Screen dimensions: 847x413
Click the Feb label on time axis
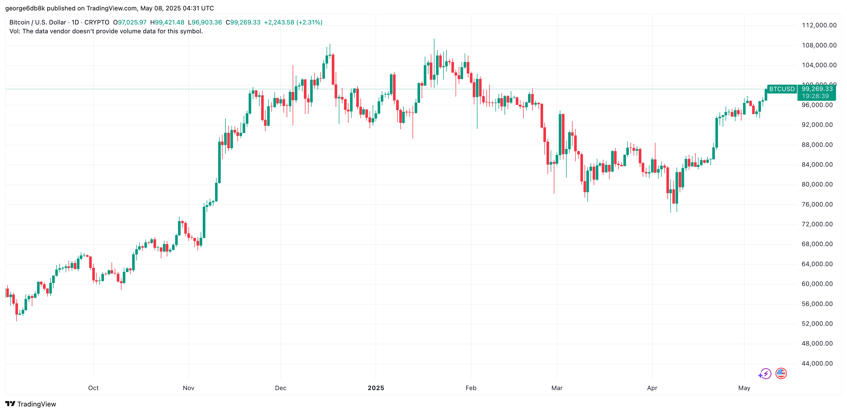pos(471,388)
